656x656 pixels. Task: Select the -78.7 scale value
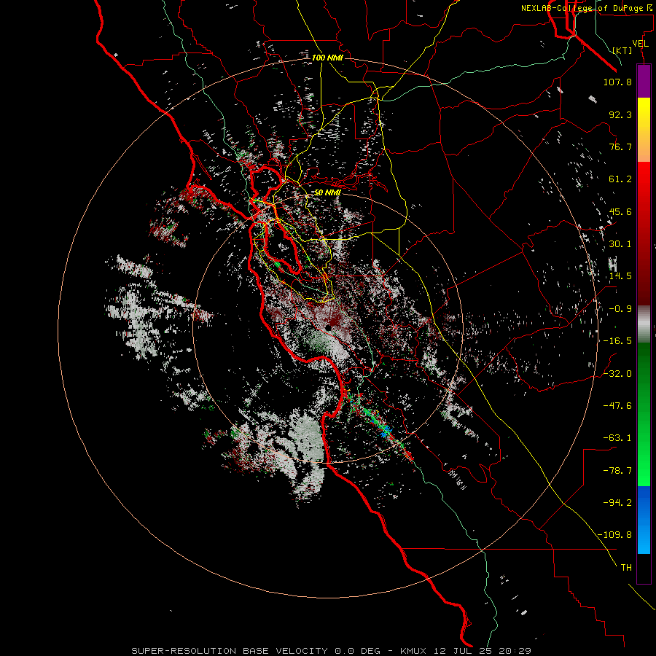tap(617, 471)
